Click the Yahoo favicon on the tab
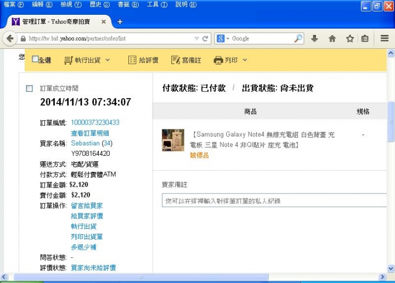This screenshot has height=283, width=395. click(15, 21)
